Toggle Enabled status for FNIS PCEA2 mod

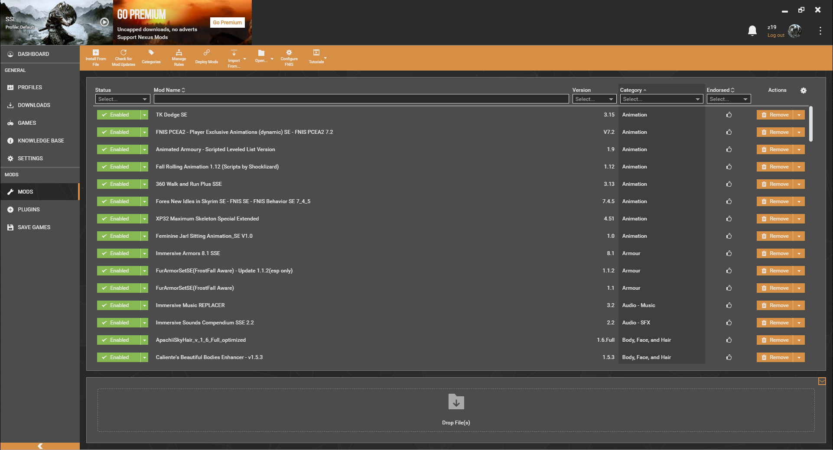(x=119, y=132)
